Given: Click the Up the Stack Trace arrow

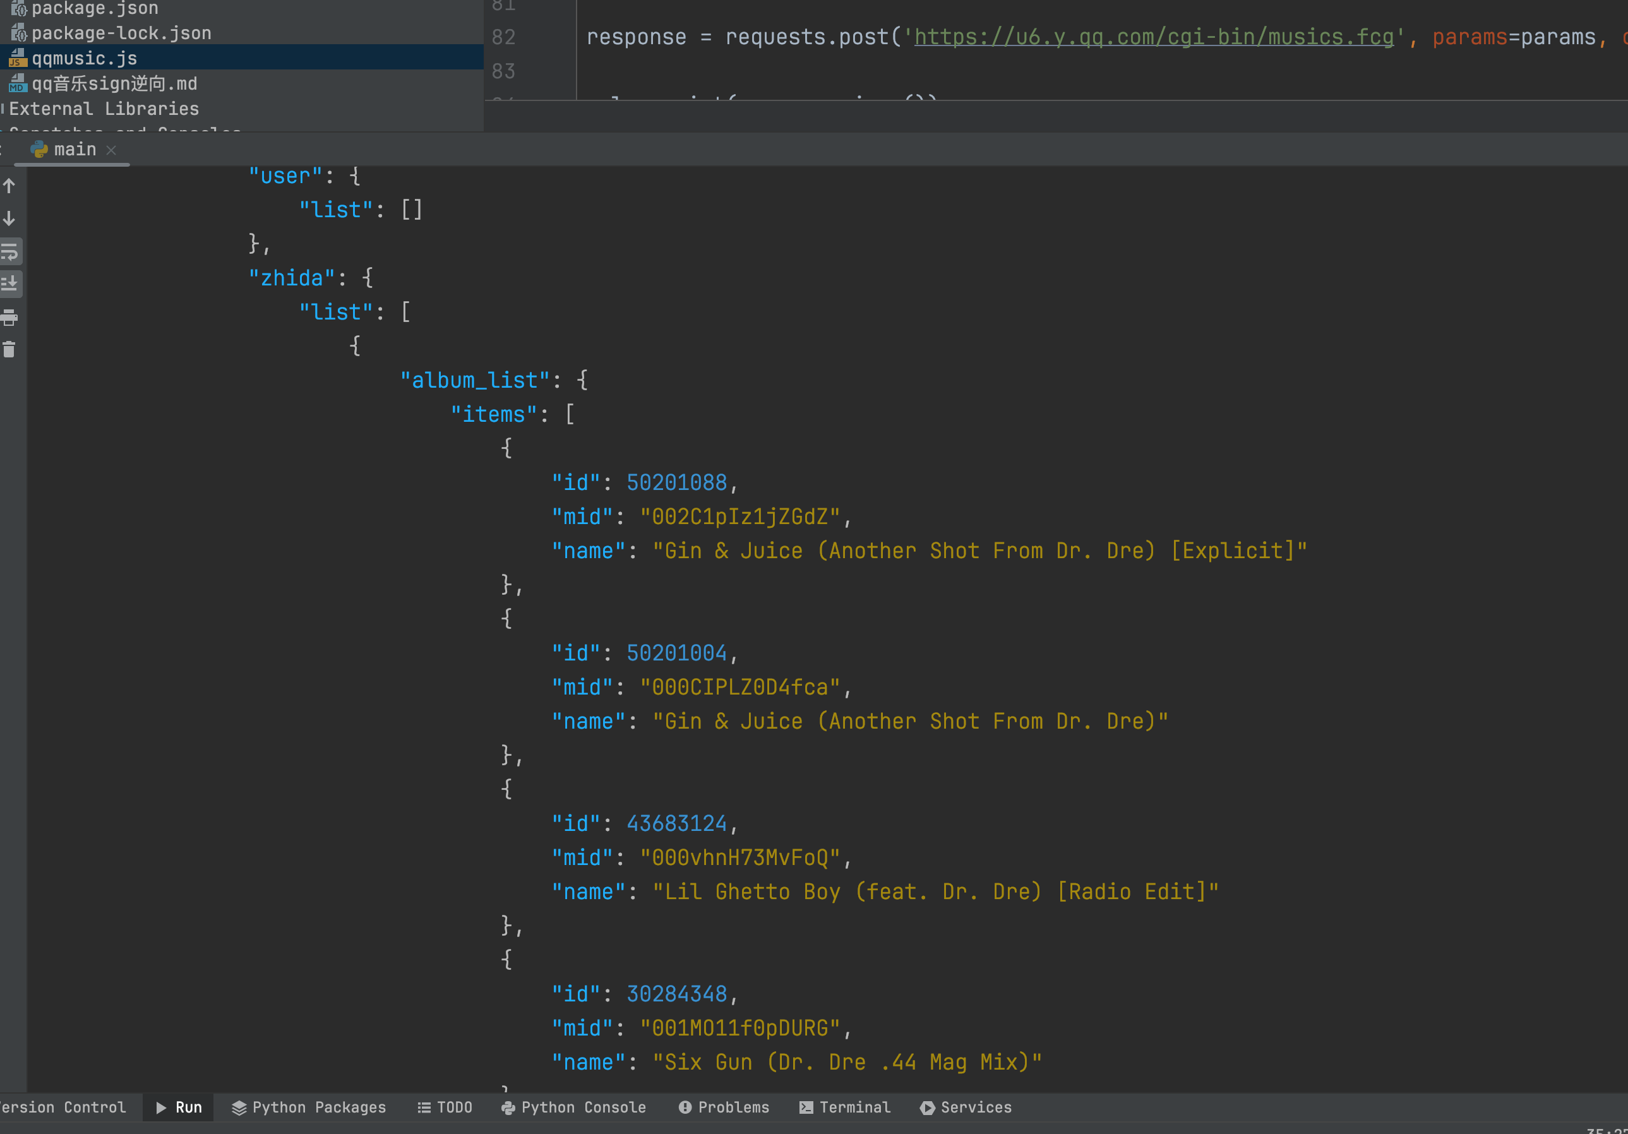Looking at the screenshot, I should (x=9, y=186).
